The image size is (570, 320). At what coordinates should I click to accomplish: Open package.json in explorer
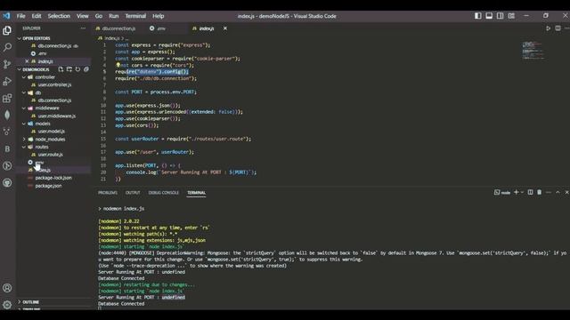point(48,186)
